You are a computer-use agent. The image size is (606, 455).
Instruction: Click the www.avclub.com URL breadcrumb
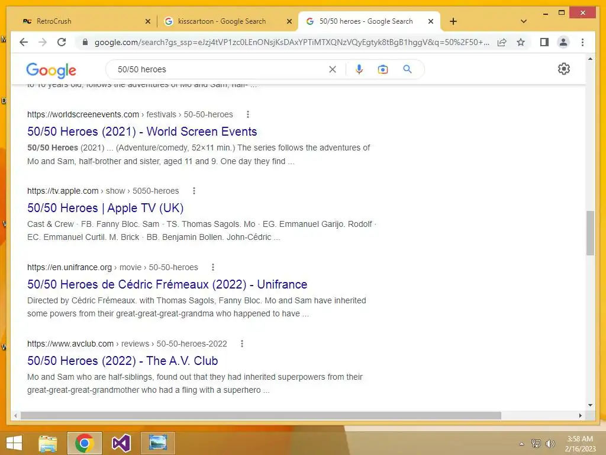[127, 344]
